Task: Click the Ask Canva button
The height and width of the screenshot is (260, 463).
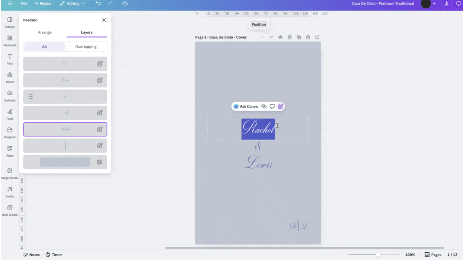Action: (246, 106)
